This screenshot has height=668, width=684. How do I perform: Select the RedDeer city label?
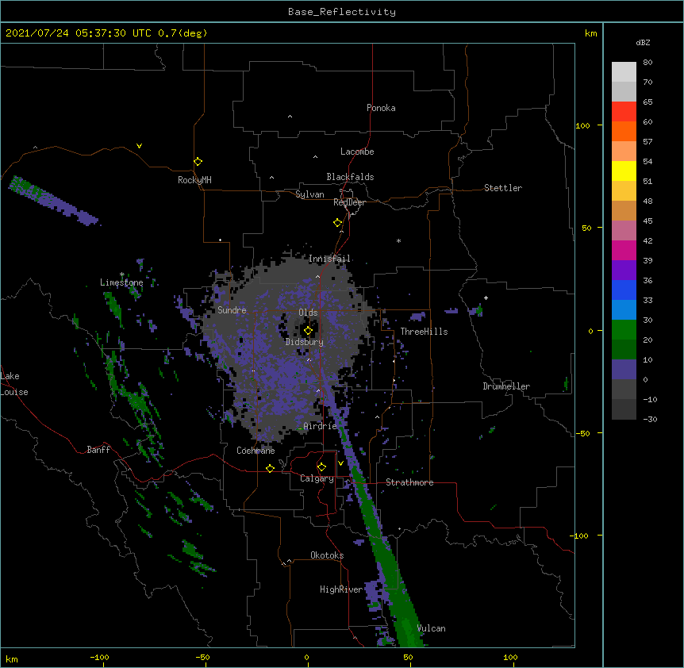click(x=349, y=202)
